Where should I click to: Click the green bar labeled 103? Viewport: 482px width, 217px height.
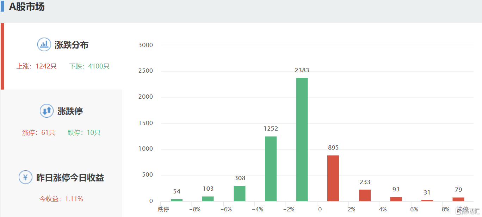pyautogui.click(x=208, y=199)
